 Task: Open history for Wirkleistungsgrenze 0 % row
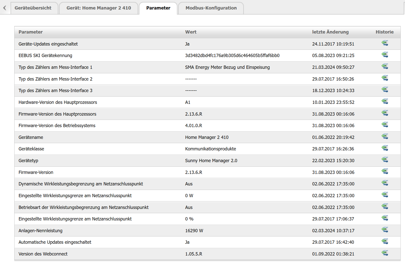click(385, 218)
